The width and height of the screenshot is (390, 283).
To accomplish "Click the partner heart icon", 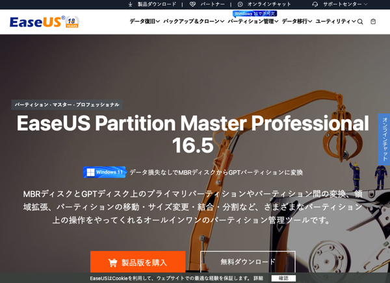I will 192,5.
